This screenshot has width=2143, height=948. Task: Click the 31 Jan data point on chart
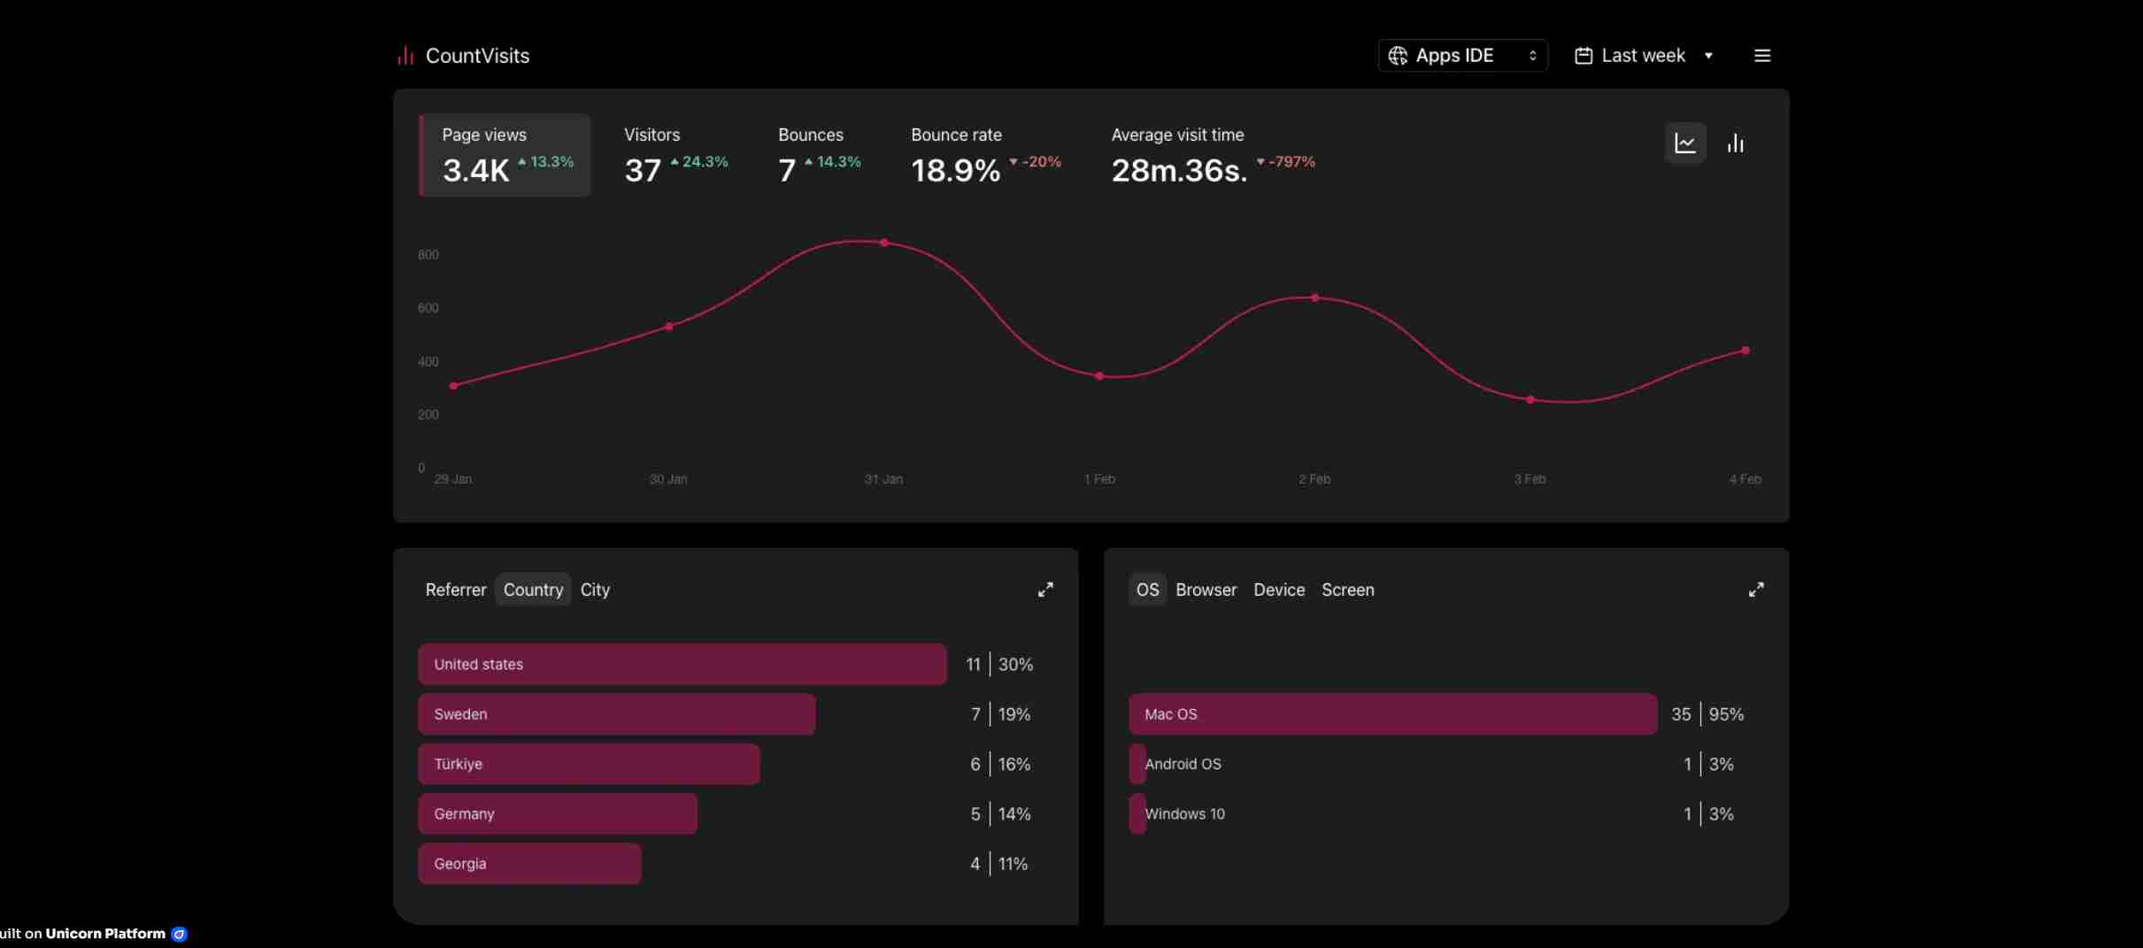point(883,243)
